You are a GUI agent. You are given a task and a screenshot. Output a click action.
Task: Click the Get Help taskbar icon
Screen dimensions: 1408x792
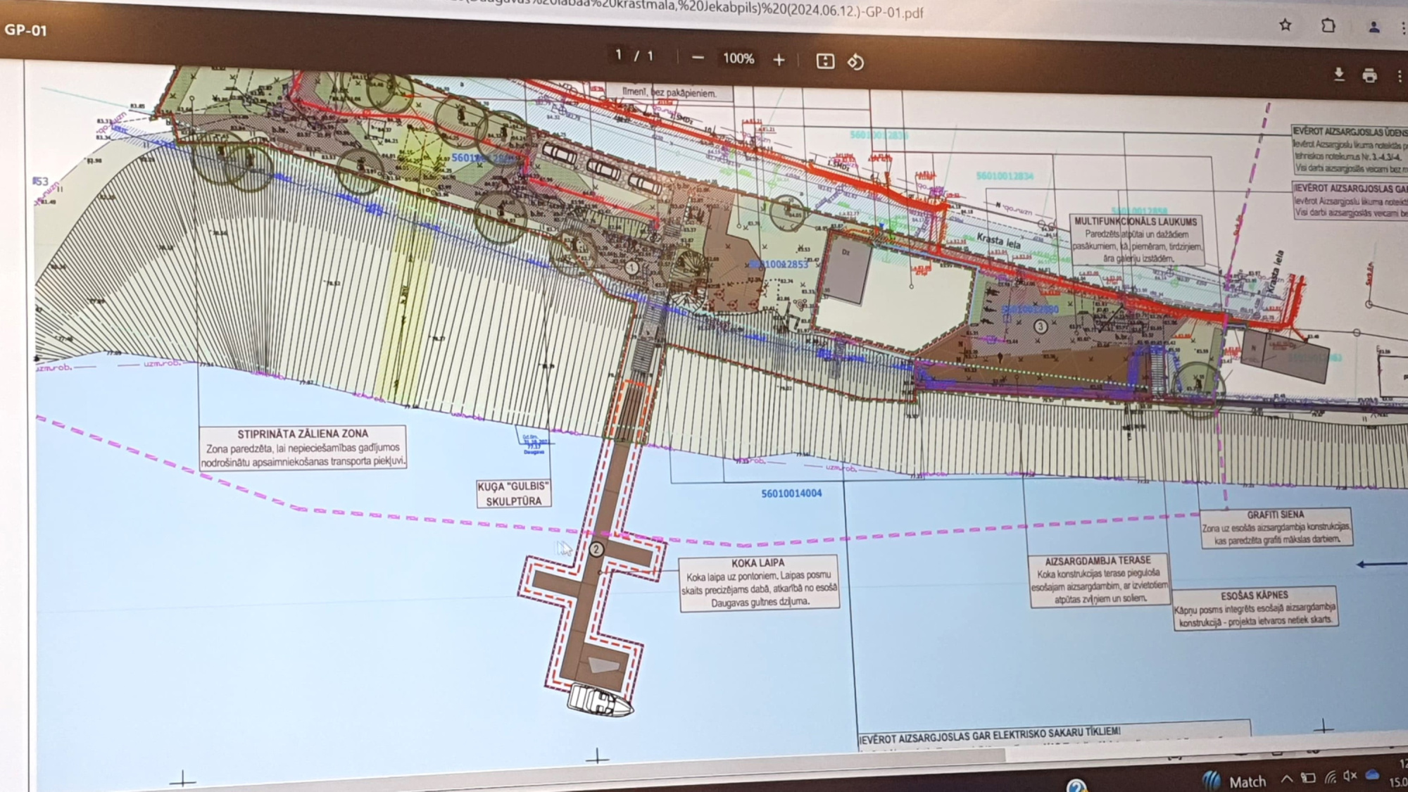click(1076, 786)
